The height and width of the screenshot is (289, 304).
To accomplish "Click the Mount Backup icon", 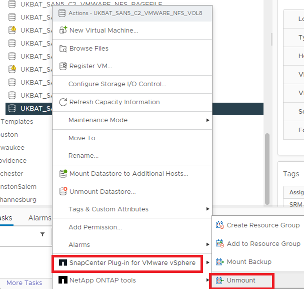I will point(220,261).
